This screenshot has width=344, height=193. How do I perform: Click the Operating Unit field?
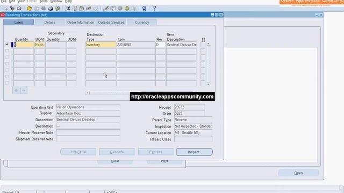click(x=88, y=107)
